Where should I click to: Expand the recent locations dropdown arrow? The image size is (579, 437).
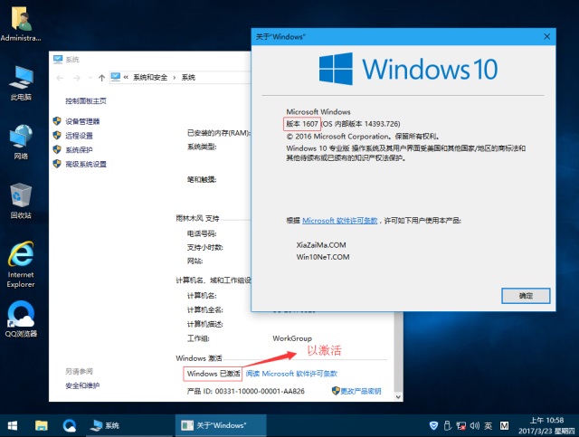89,77
